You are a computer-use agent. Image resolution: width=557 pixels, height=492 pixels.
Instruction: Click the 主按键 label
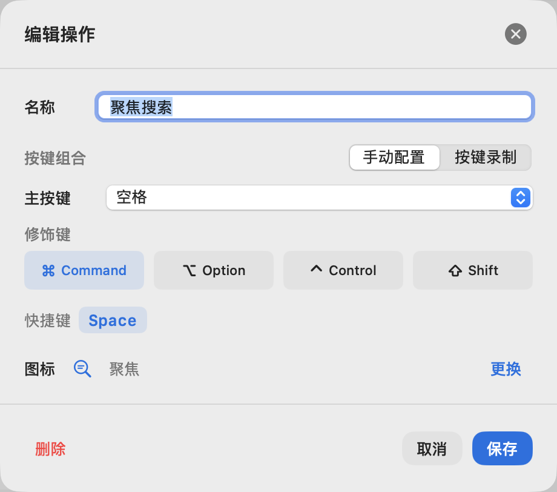pos(48,198)
